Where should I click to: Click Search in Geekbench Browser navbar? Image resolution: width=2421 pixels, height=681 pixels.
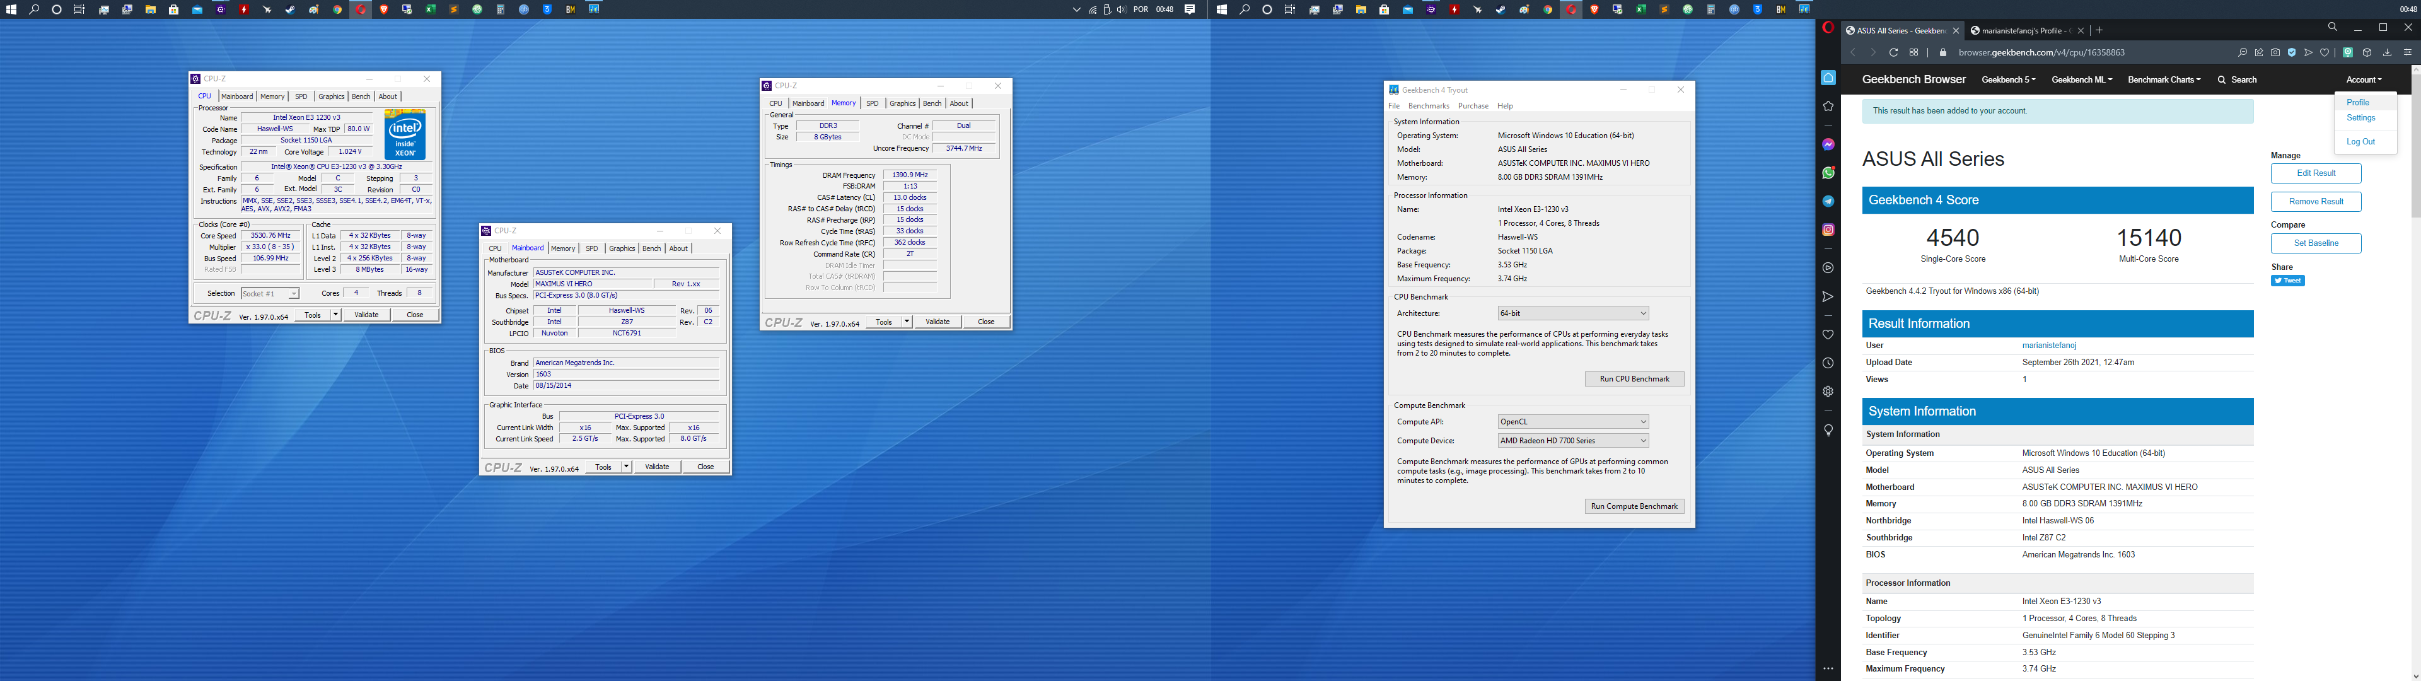[2237, 80]
